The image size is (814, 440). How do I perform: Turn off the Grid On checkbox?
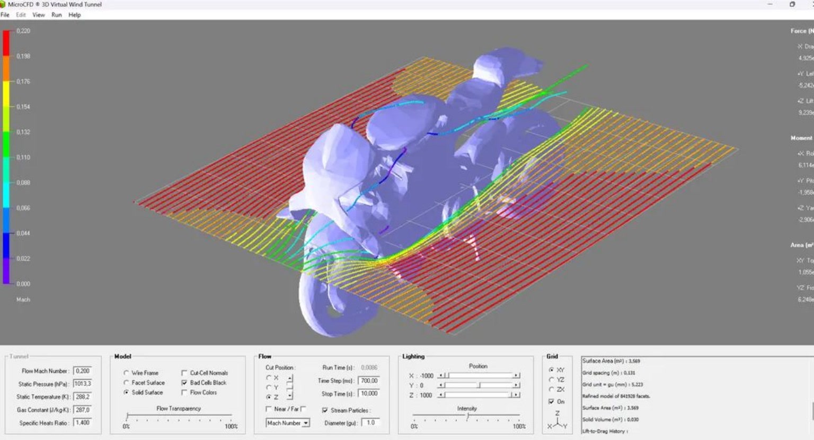[551, 402]
